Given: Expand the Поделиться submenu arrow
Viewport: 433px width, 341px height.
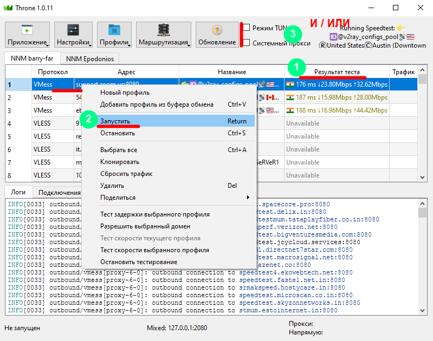Looking at the screenshot, I should point(248,198).
